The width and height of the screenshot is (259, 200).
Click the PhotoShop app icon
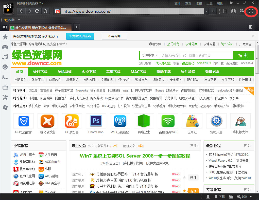click(x=96, y=121)
